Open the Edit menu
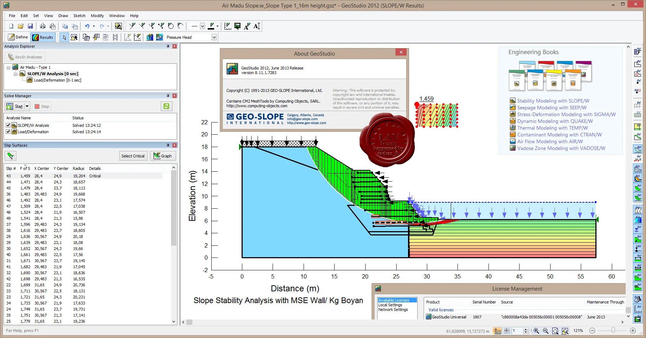 pyautogui.click(x=24, y=16)
